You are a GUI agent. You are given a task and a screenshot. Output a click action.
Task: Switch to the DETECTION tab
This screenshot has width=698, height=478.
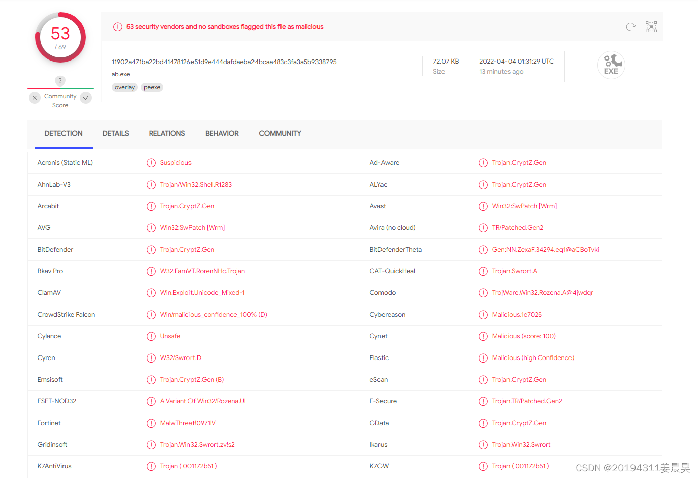pos(64,134)
